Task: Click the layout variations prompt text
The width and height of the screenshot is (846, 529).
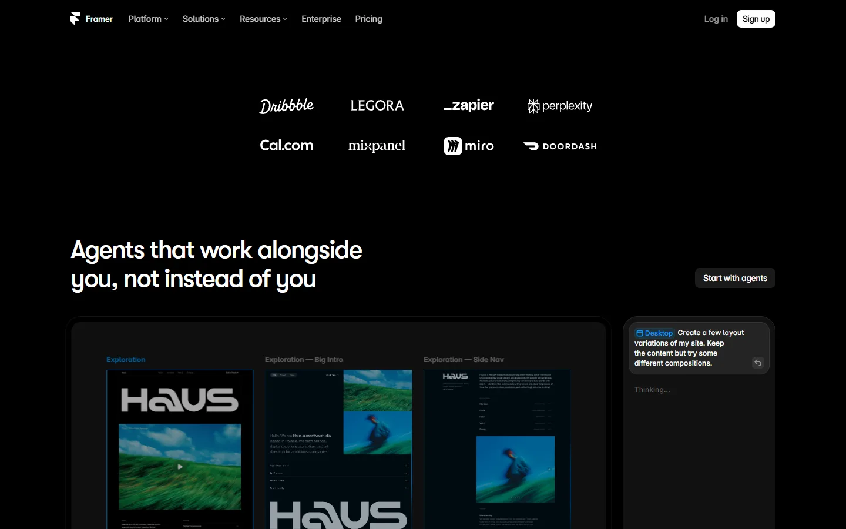Action: [689, 348]
